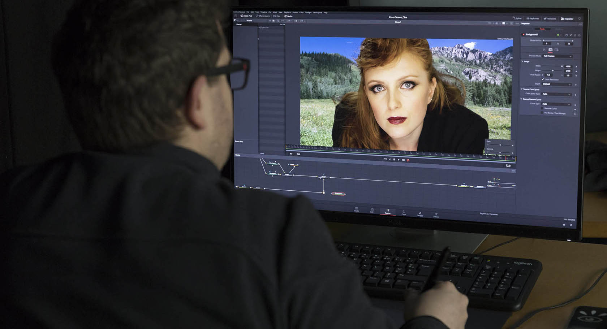Open the Workspace menu

pyautogui.click(x=318, y=13)
